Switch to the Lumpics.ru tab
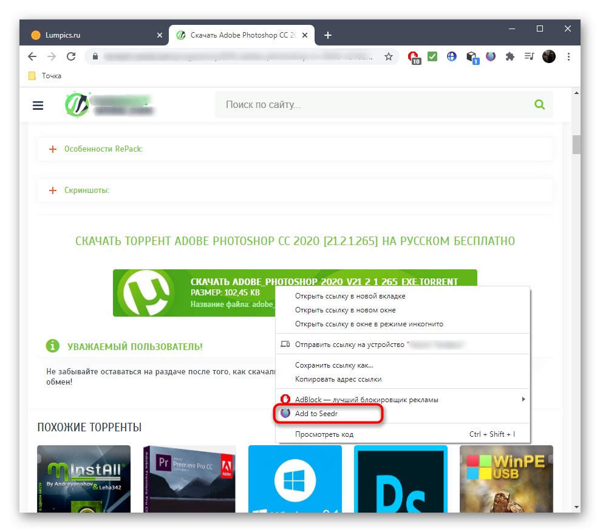The width and height of the screenshot is (600, 532). point(94,35)
